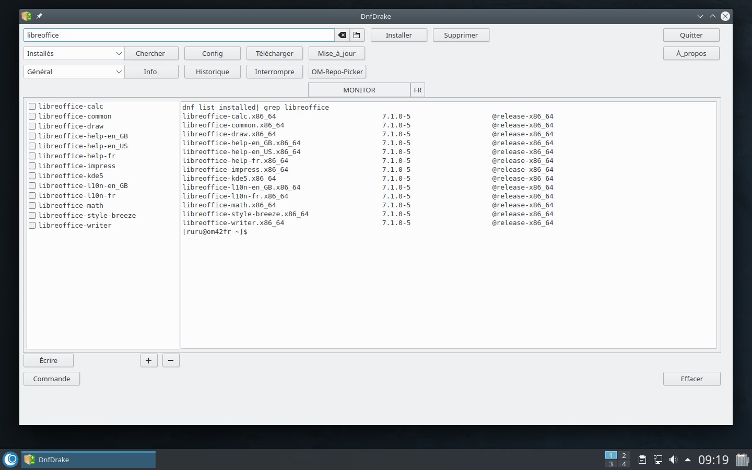Check the libreoffice-math package
Image resolution: width=752 pixels, height=470 pixels.
(32, 206)
